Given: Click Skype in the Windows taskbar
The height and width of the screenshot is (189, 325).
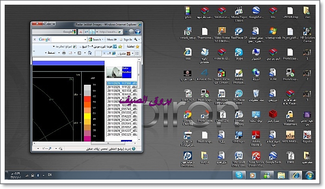Looking at the screenshot, I should pos(239,175).
